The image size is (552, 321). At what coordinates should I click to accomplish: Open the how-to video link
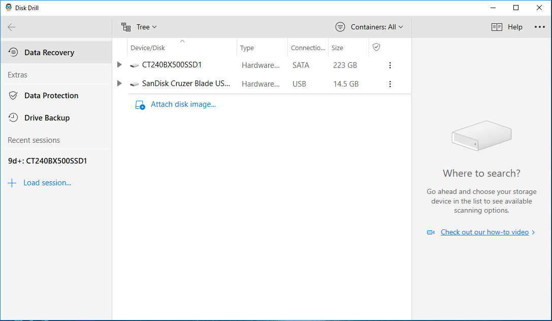[x=484, y=232]
